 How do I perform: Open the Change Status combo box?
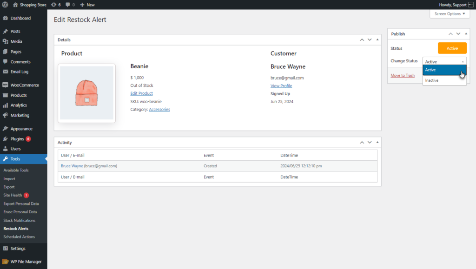click(x=444, y=62)
